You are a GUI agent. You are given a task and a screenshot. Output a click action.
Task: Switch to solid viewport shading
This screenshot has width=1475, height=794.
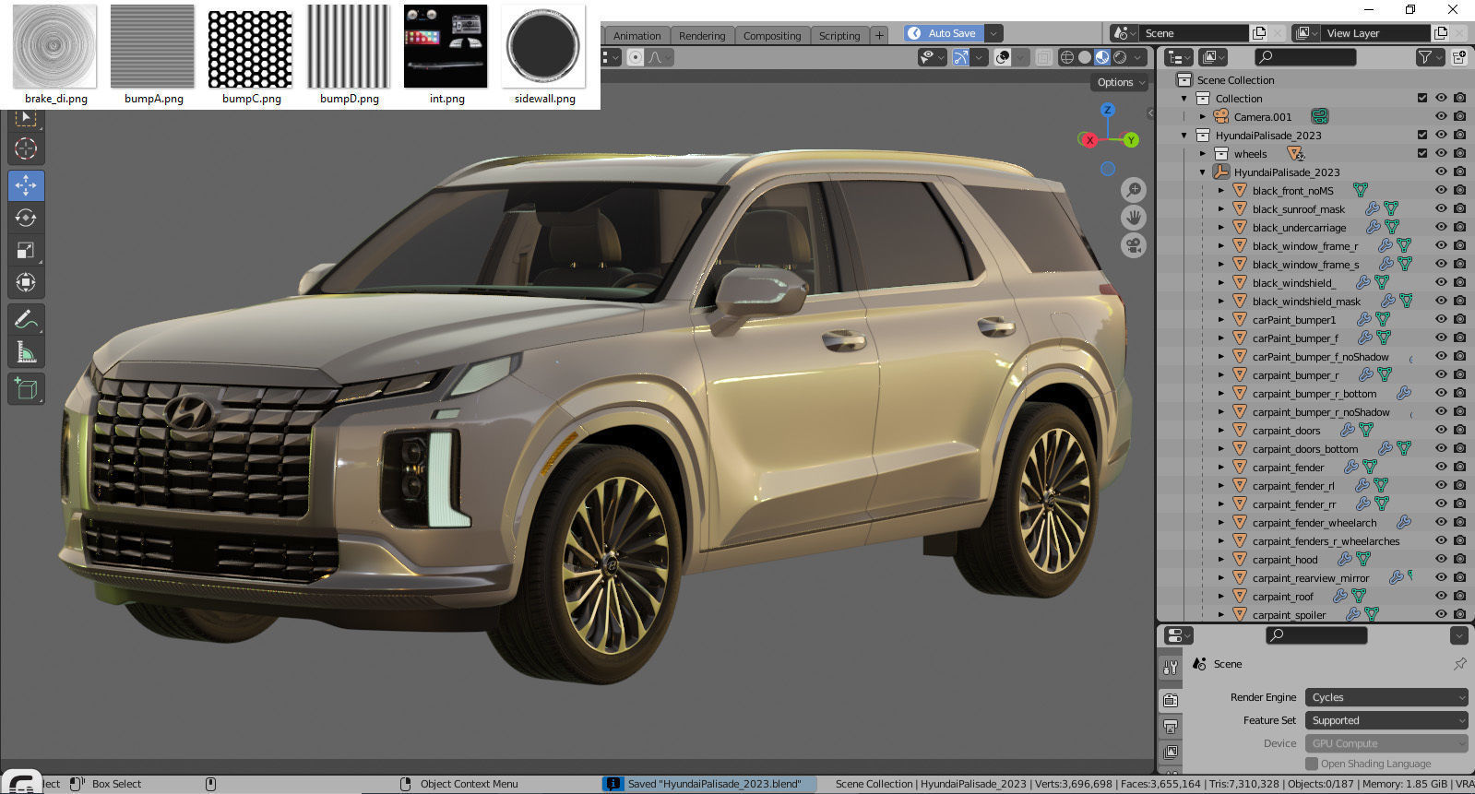click(x=1085, y=57)
